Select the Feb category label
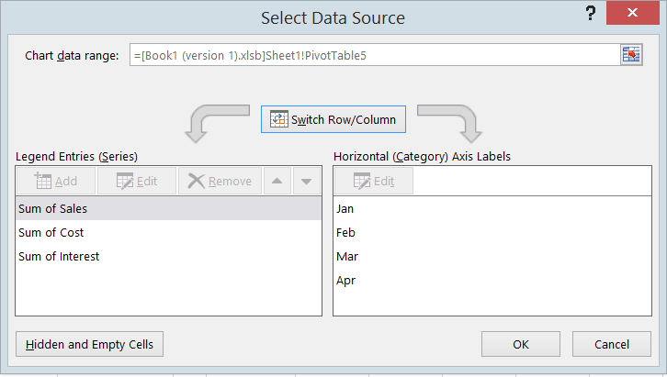The image size is (667, 377). point(492,232)
